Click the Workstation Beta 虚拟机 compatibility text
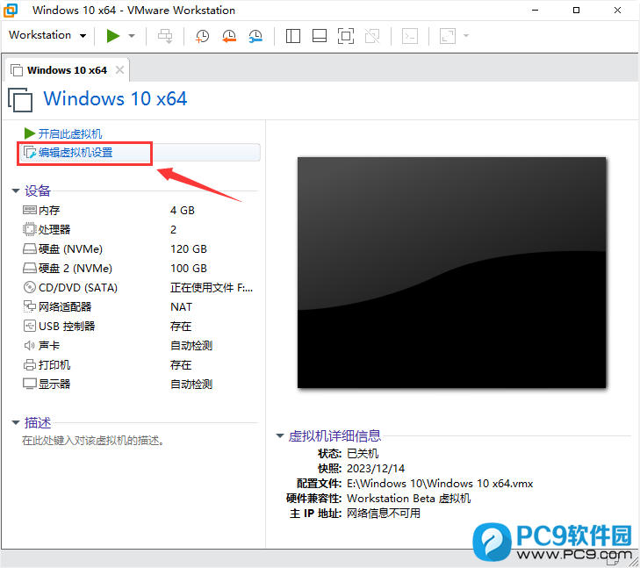Viewport: 640px width, 568px height. [x=408, y=499]
